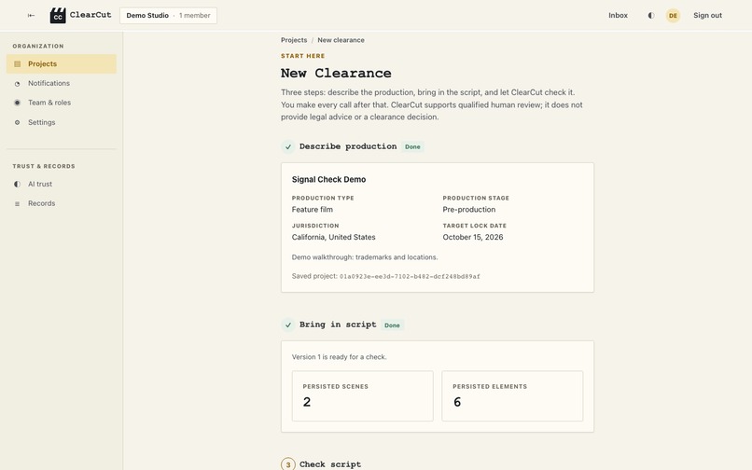Open the DE user avatar
The width and height of the screenshot is (752, 470).
[x=673, y=15]
